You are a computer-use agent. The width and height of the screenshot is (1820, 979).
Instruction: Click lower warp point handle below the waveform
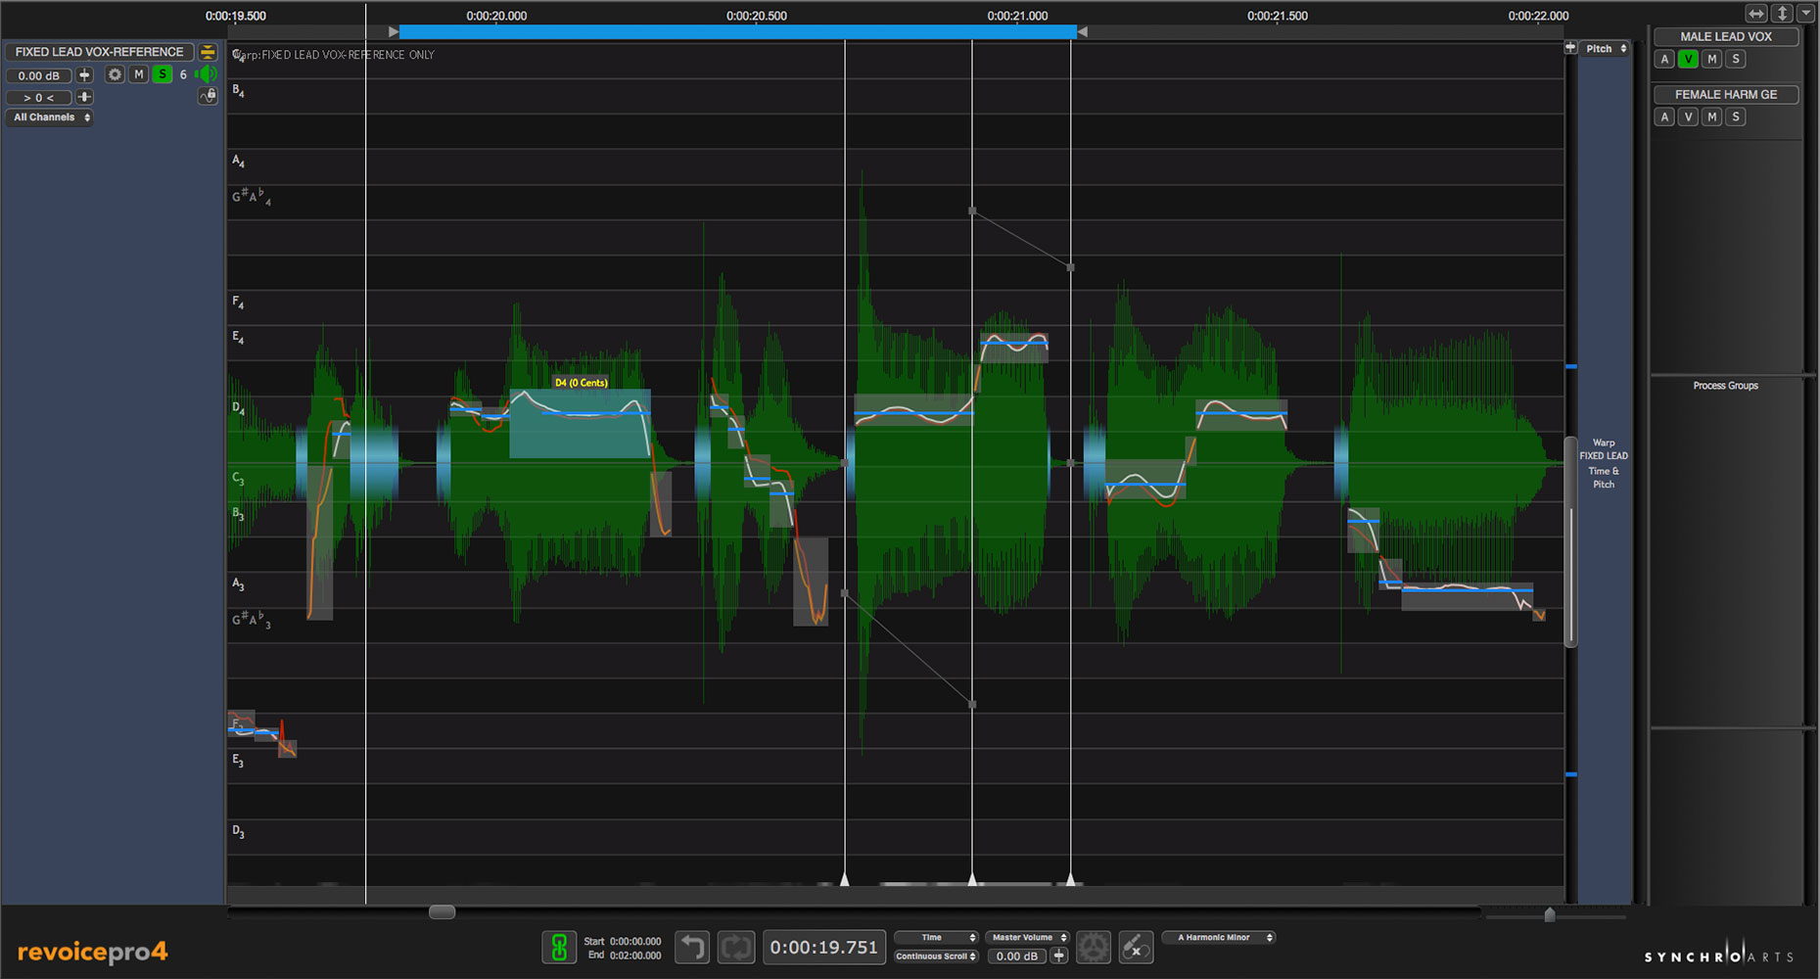pos(972,704)
